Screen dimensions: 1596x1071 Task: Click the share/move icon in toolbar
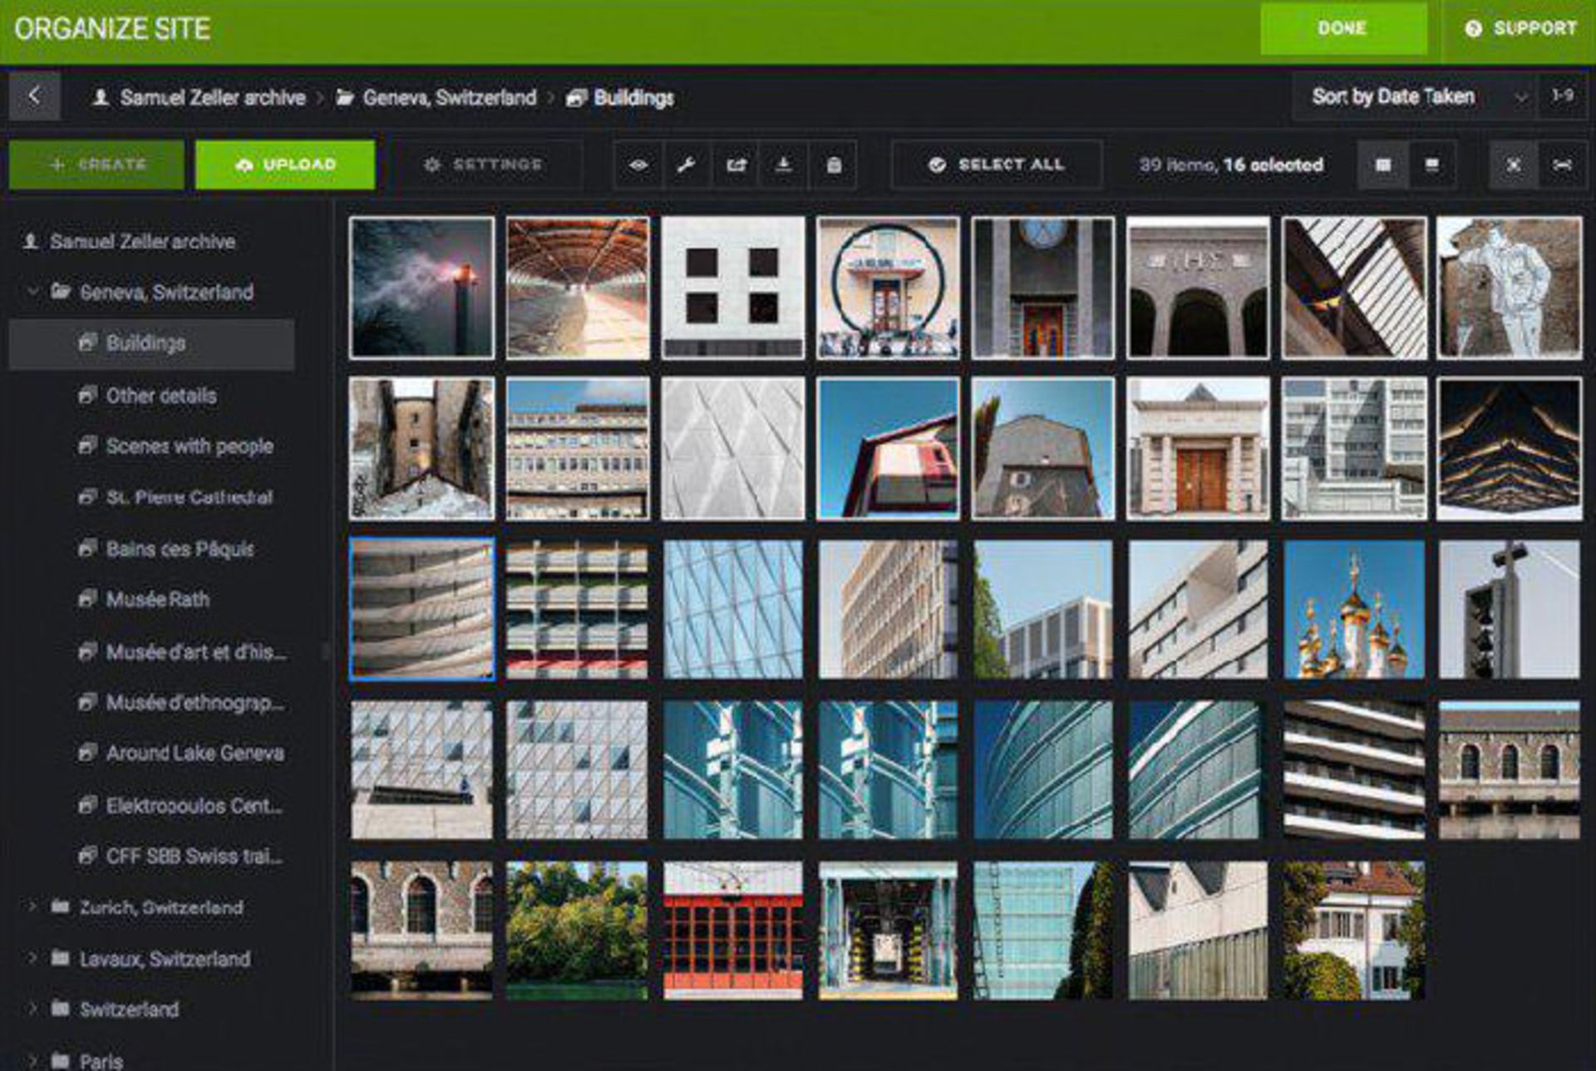(x=736, y=165)
